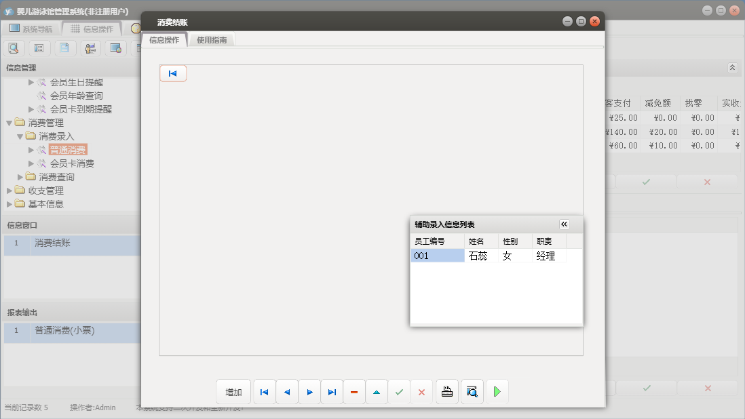Image resolution: width=745 pixels, height=419 pixels.
Task: Click the 增加 (Add) button
Action: tap(233, 392)
